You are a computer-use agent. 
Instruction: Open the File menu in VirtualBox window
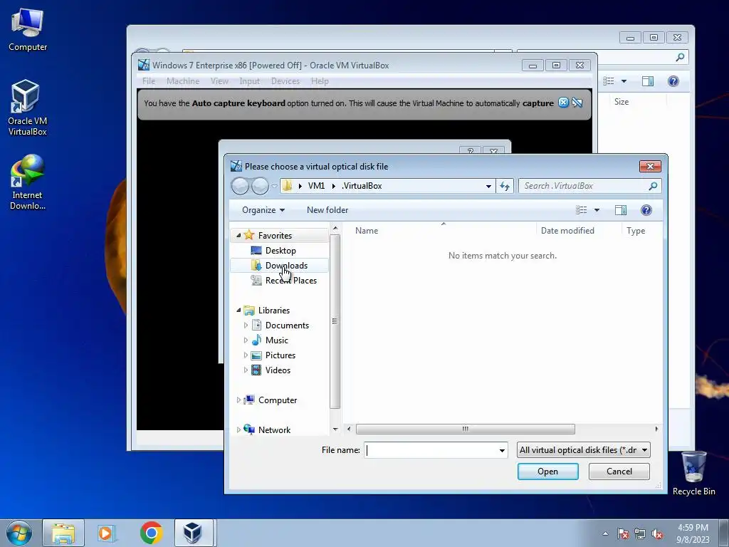click(149, 81)
